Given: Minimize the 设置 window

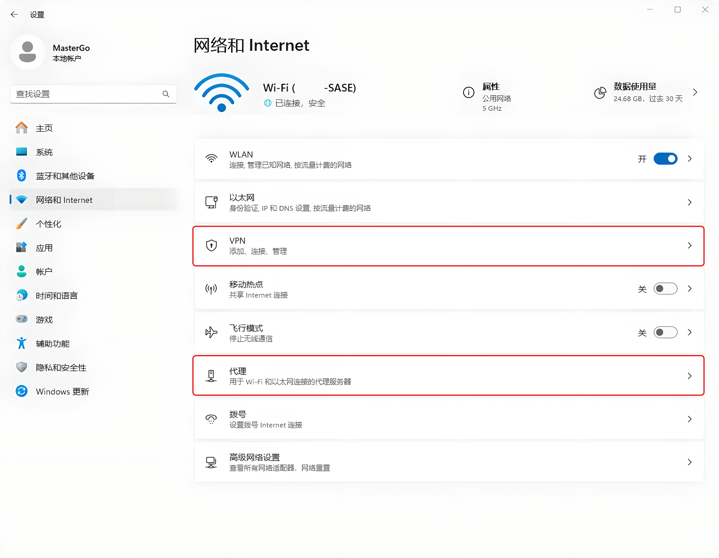Looking at the screenshot, I should (650, 10).
